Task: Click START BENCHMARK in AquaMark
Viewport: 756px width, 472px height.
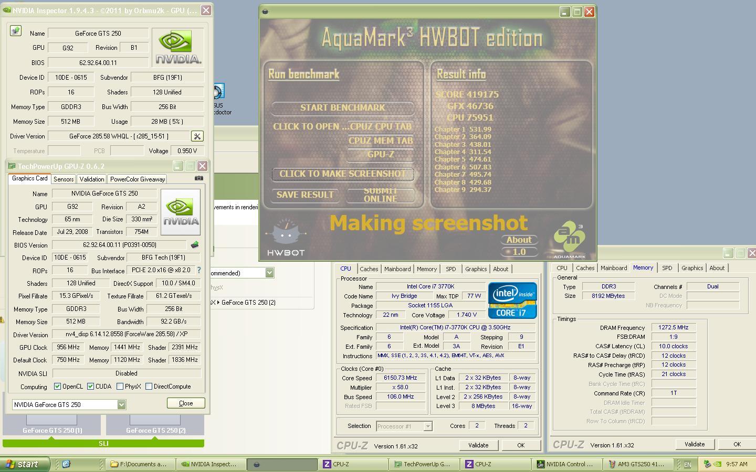Action: point(343,108)
